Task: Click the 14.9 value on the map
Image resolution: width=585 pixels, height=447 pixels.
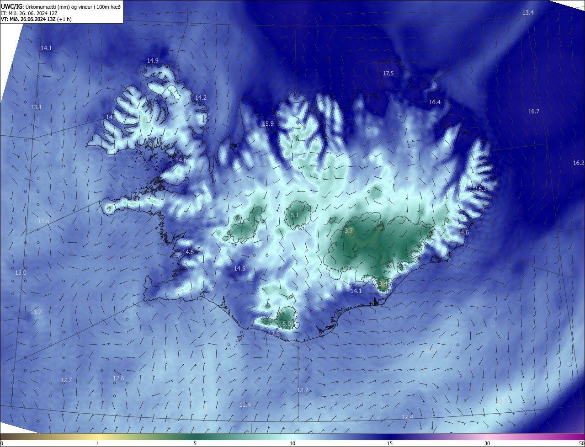Action: 153,61
